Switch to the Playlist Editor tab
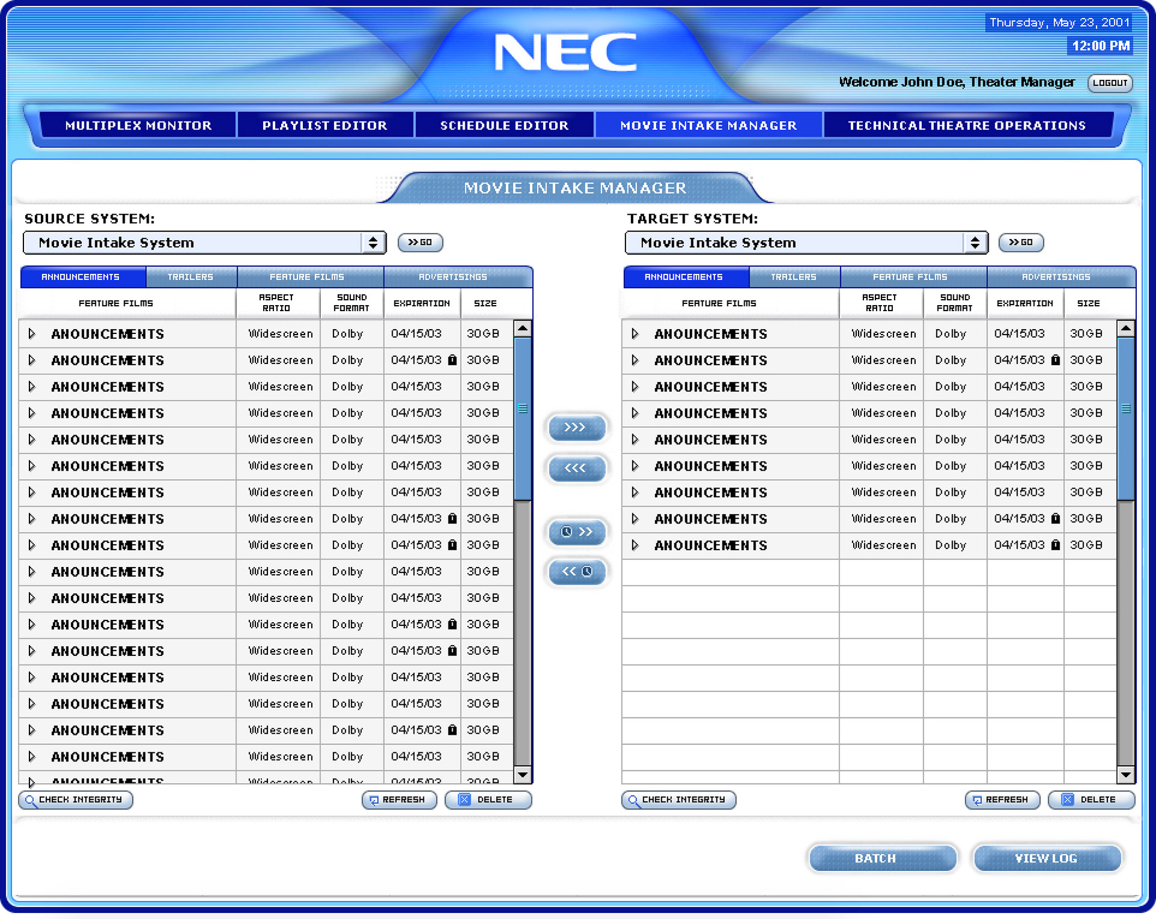Image resolution: width=1156 pixels, height=919 pixels. (325, 125)
